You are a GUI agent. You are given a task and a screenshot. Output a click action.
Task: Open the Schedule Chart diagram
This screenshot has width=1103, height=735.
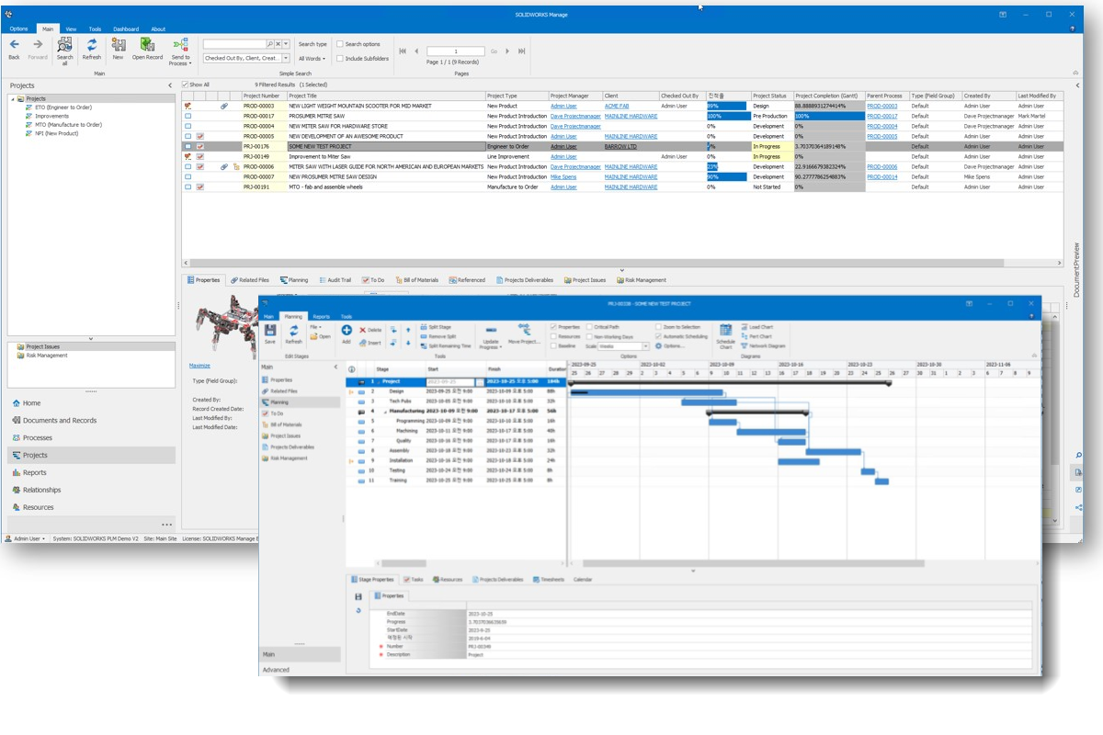click(726, 336)
